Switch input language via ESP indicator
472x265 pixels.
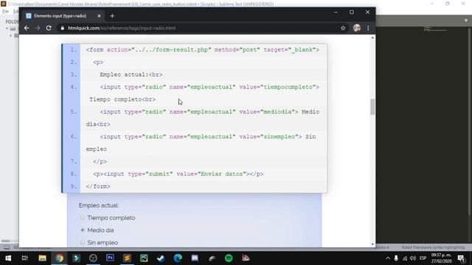[x=423, y=258]
